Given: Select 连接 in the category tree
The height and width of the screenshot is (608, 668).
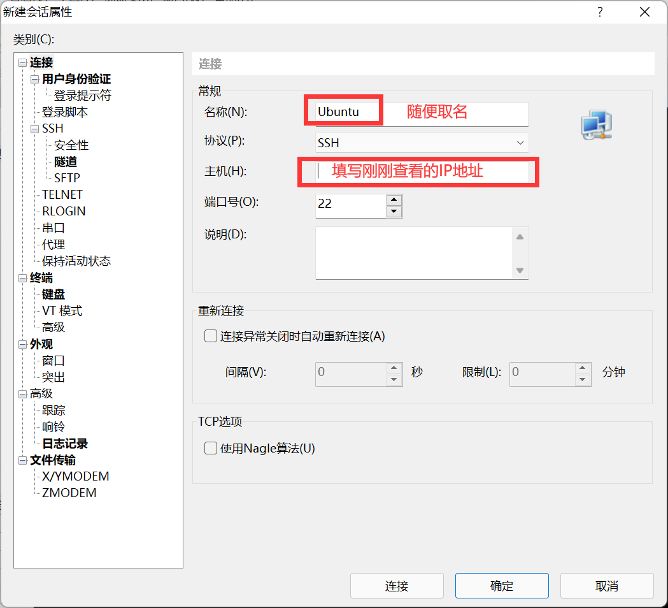Looking at the screenshot, I should coord(41,62).
